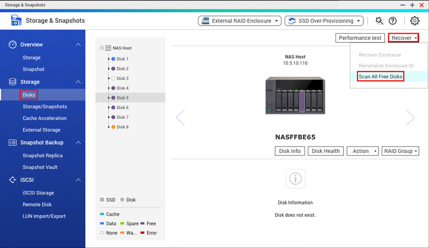Click the Disk Health button

pos(326,151)
